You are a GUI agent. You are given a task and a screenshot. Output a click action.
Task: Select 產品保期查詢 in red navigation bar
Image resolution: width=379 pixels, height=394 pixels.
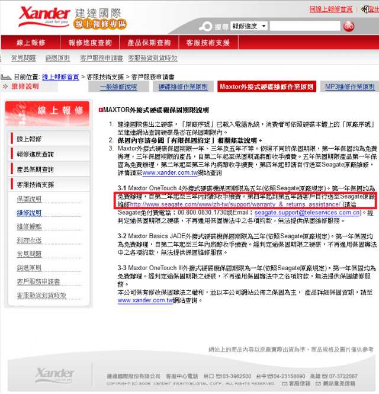pos(149,43)
